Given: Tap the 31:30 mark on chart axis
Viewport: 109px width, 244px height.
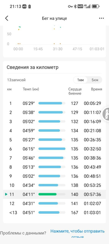Looking at the screenshot, I should click(57, 49).
